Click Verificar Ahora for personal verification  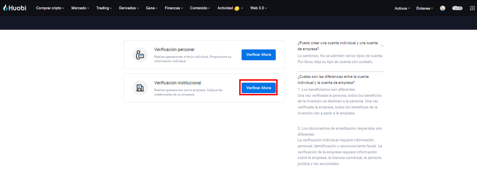click(x=259, y=55)
